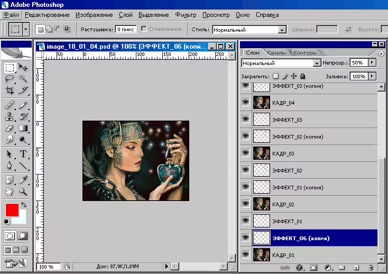Create new layer icon
Screen dimensions: 388x274
click(356, 268)
